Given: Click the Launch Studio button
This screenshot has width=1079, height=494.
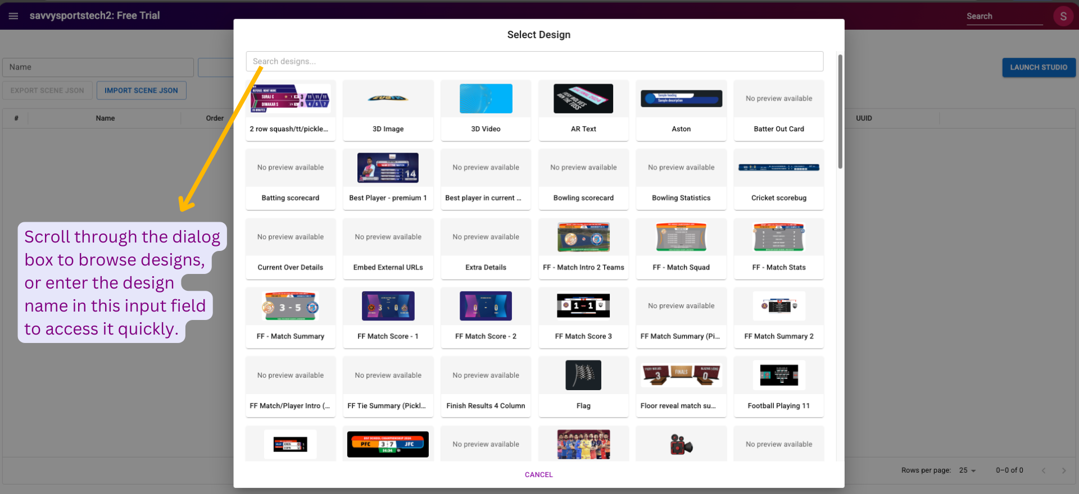Looking at the screenshot, I should pos(1039,67).
